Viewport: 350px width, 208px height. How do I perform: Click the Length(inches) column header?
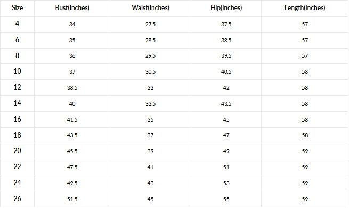(x=305, y=8)
